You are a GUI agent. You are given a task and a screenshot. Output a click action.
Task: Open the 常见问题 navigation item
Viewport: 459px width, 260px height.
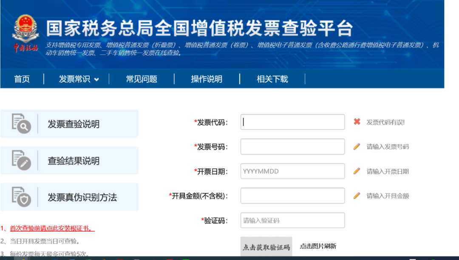(142, 79)
